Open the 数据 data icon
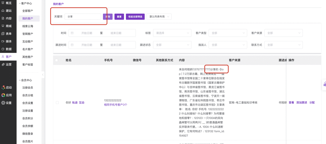This screenshot has width=326, height=144. coord(3,49)
